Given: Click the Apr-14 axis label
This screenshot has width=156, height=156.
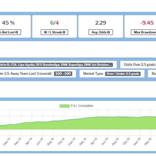Looking at the screenshot, I should click(29, 141).
